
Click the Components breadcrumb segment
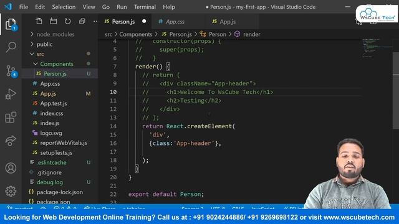click(136, 34)
